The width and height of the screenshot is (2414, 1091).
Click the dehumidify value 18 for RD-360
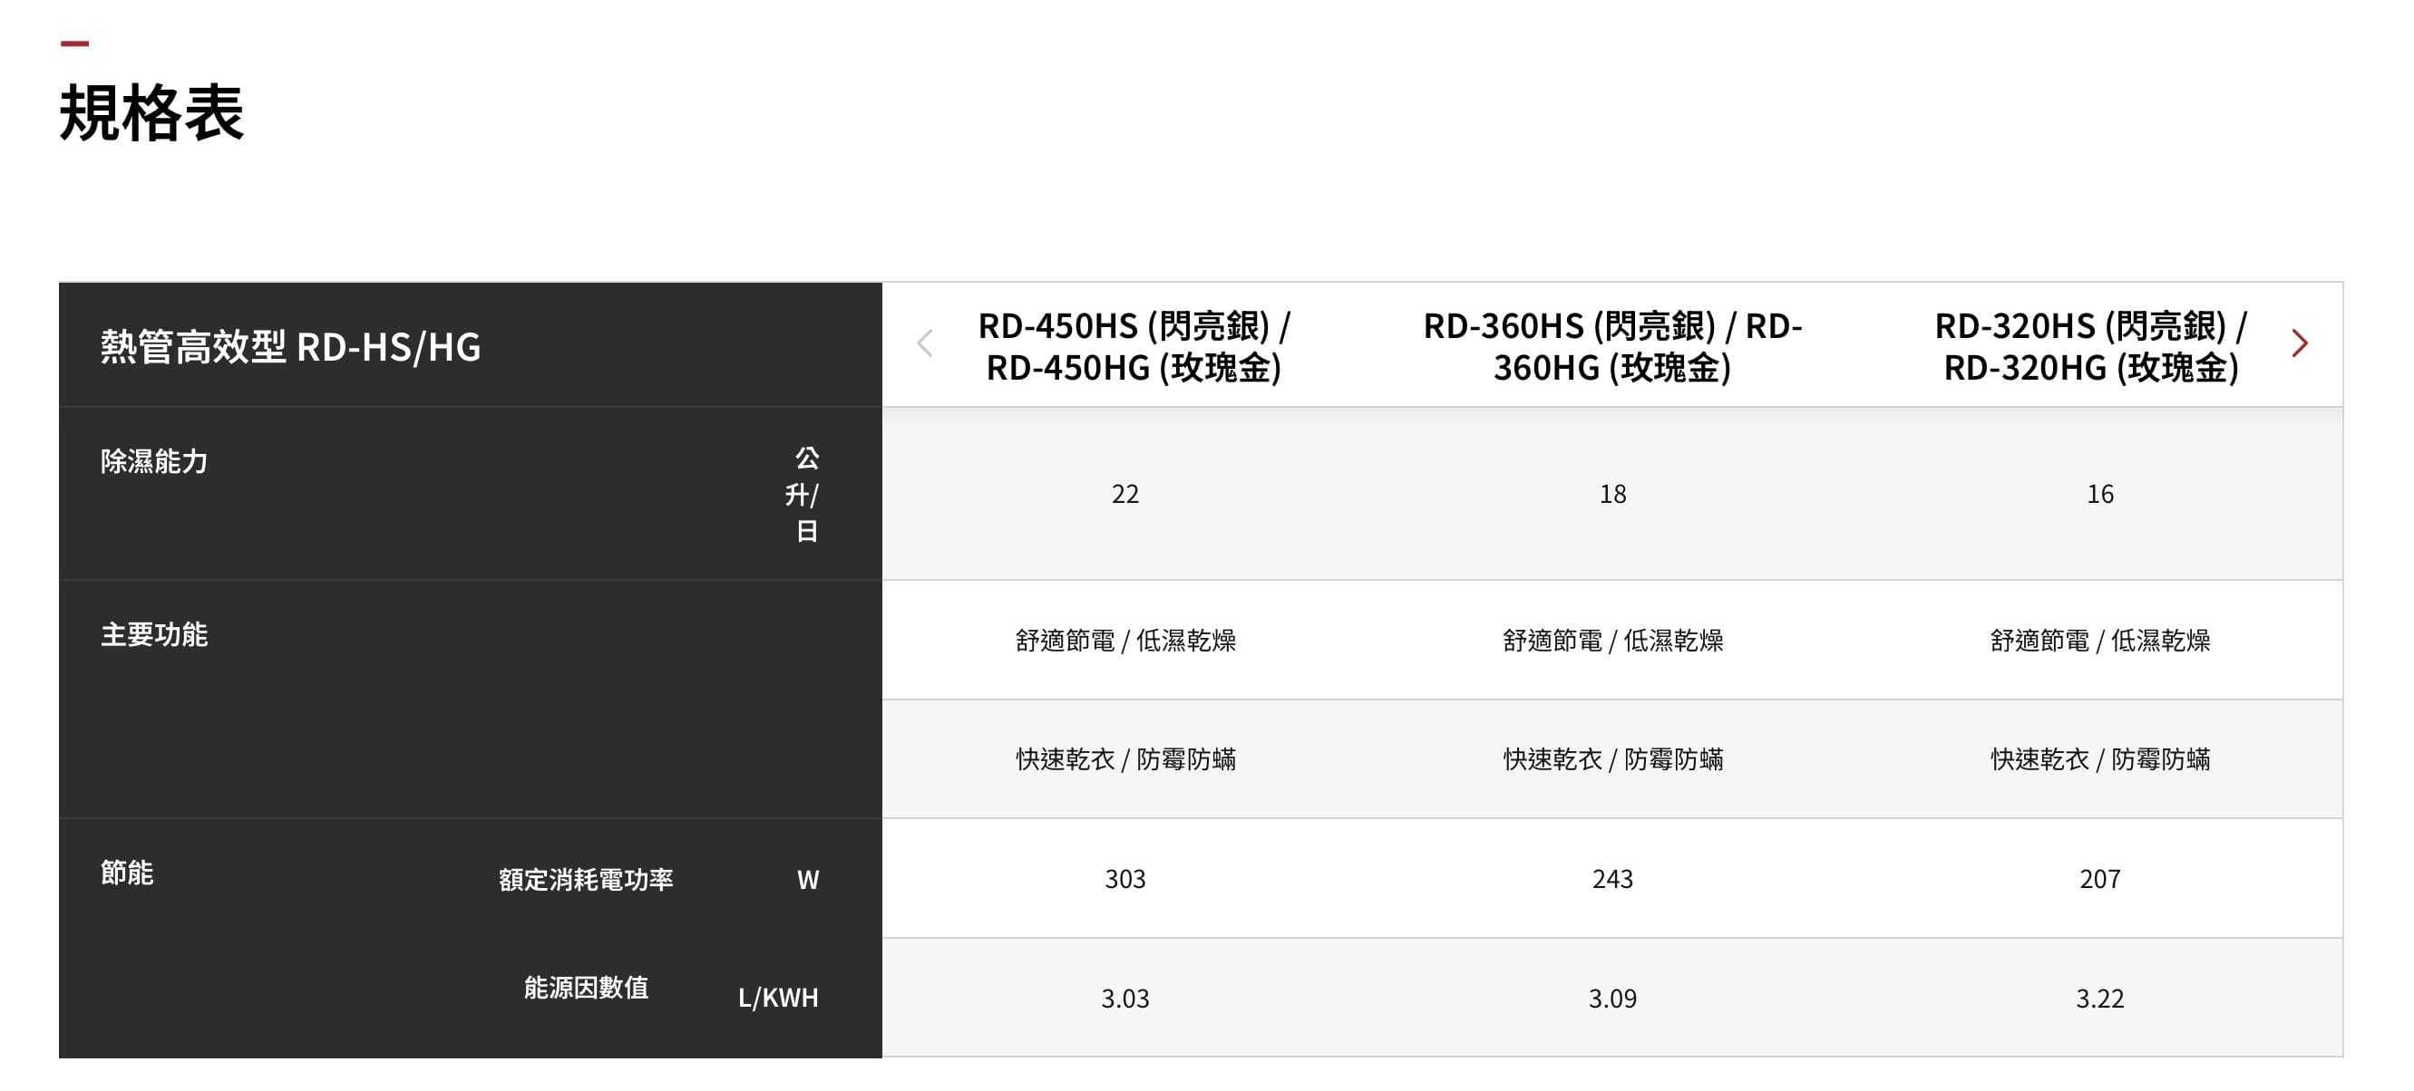click(x=1611, y=494)
